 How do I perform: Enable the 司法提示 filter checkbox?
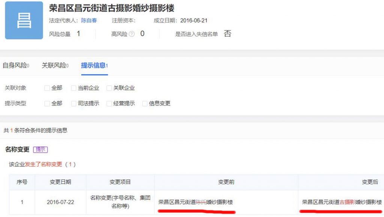(73, 104)
